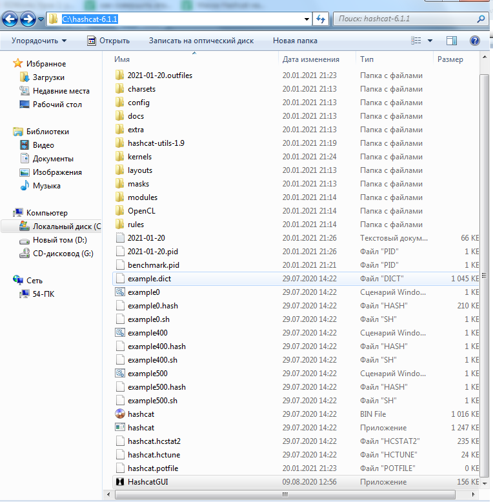This screenshot has width=493, height=502.
Task: Click the back navigation arrow button
Action: tap(11, 19)
